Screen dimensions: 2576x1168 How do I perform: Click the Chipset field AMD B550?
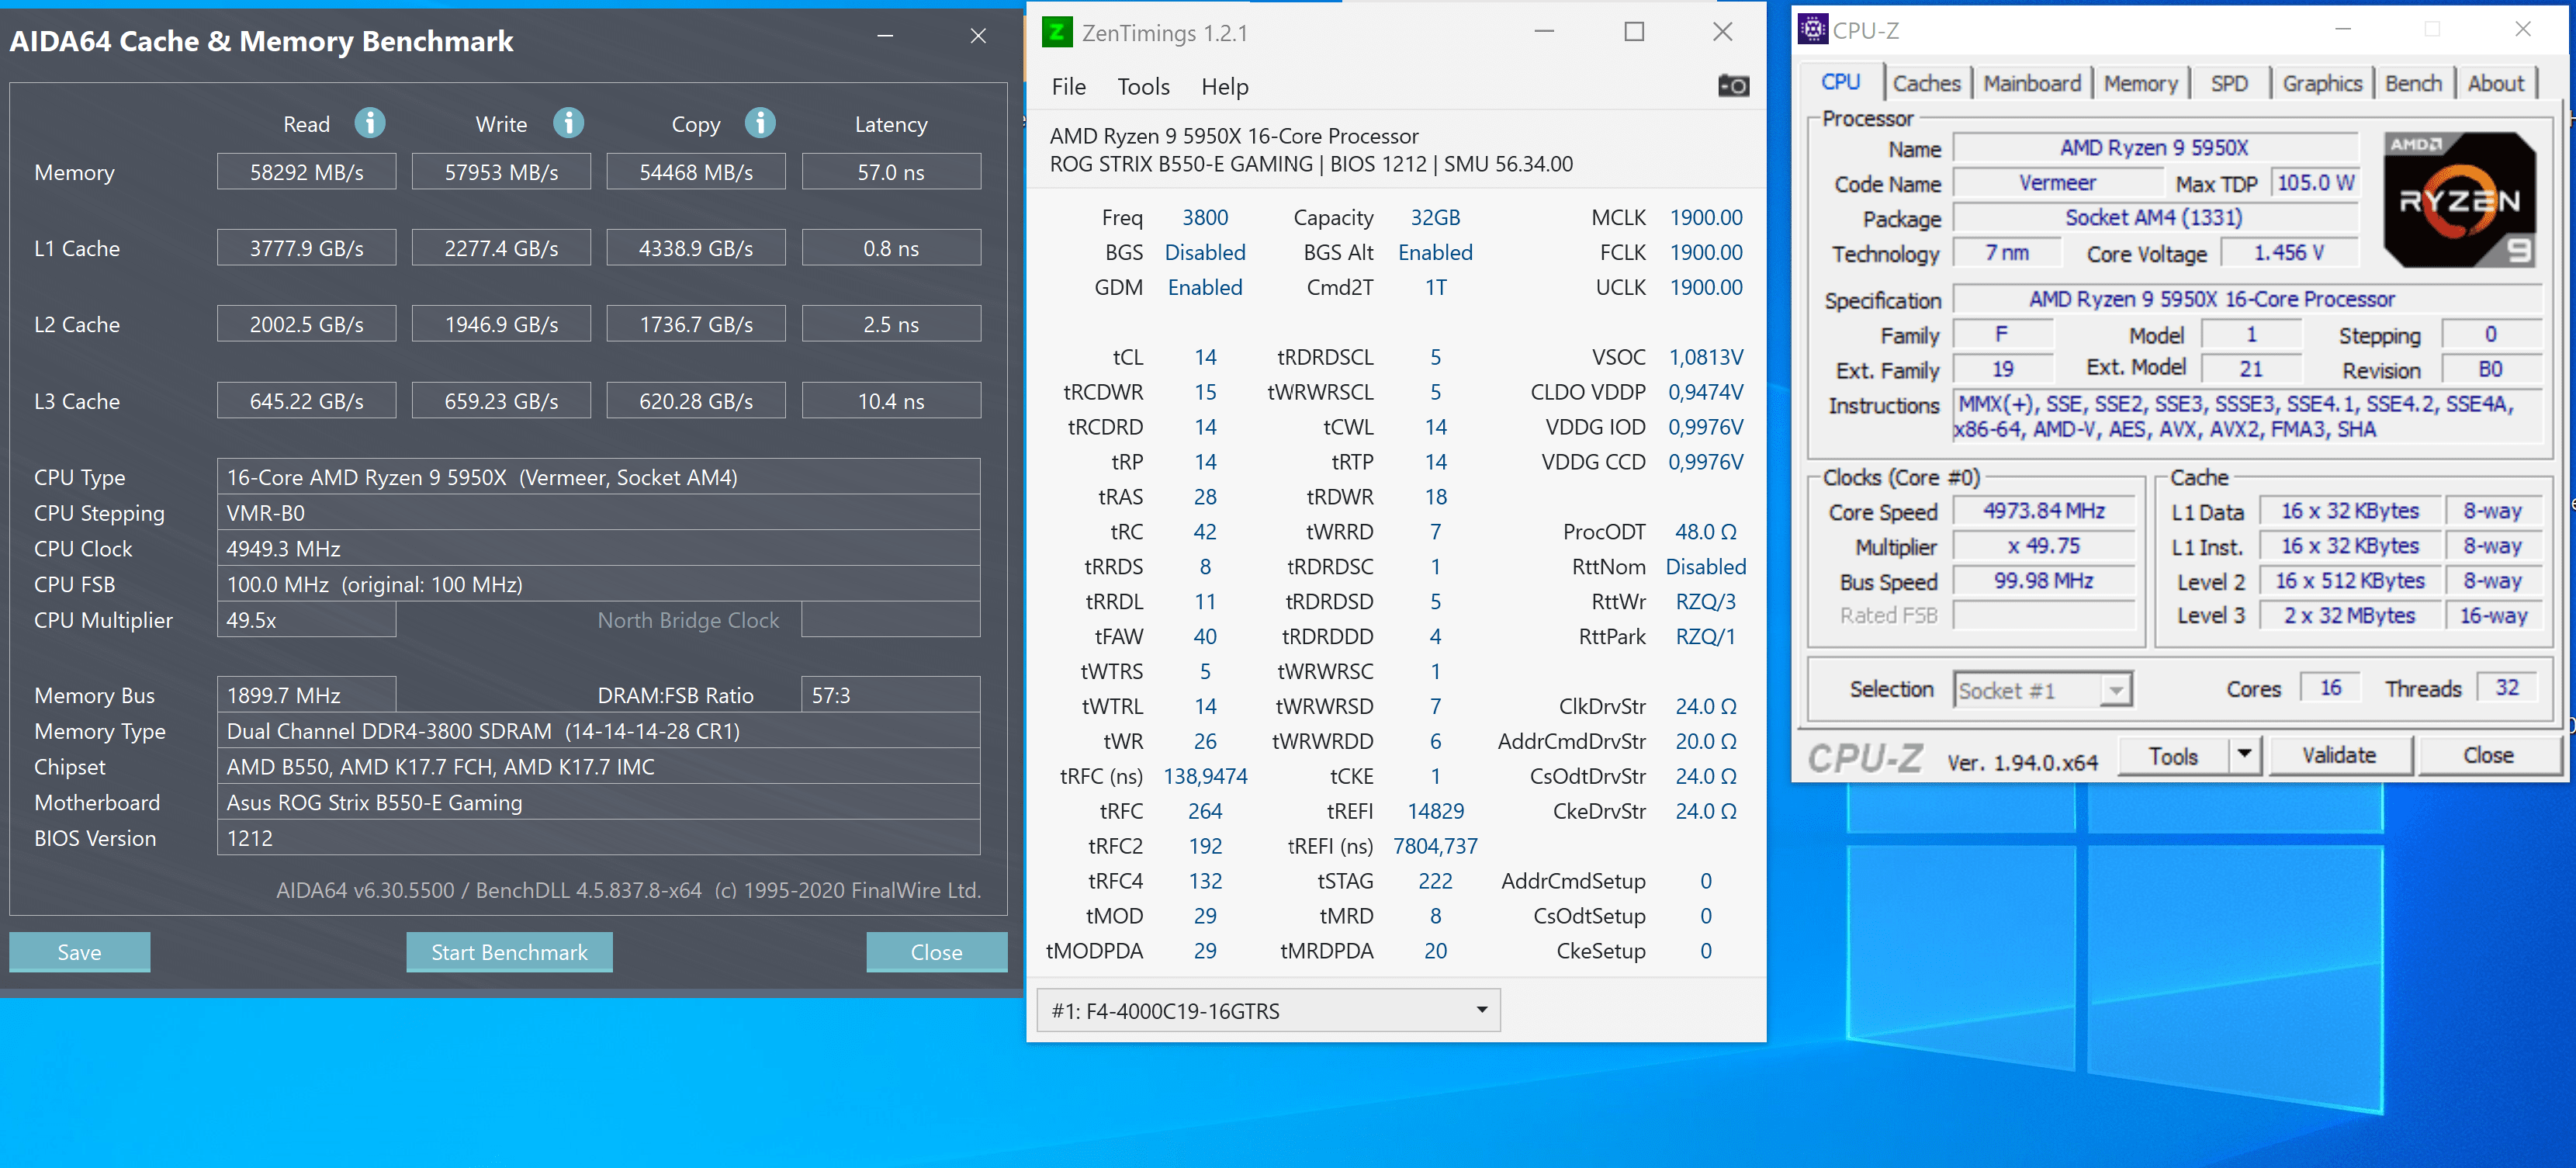coord(598,767)
